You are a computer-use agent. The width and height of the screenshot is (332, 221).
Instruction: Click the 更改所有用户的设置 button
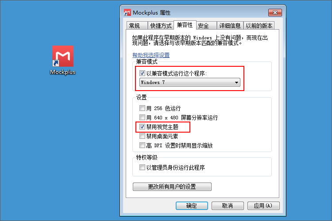point(172,187)
